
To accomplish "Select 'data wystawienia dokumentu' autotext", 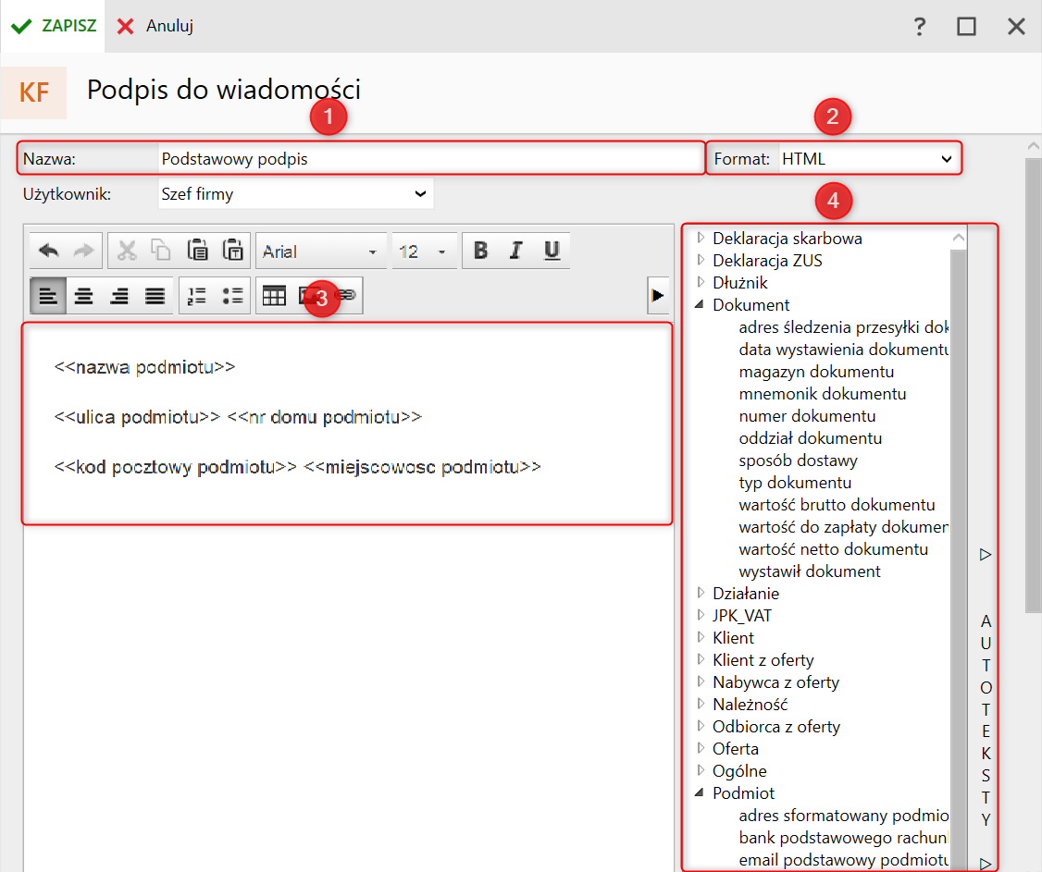I will point(843,350).
